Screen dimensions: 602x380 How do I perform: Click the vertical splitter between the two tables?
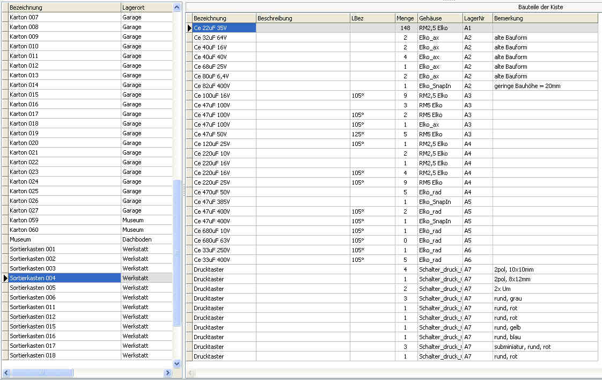coord(184,190)
